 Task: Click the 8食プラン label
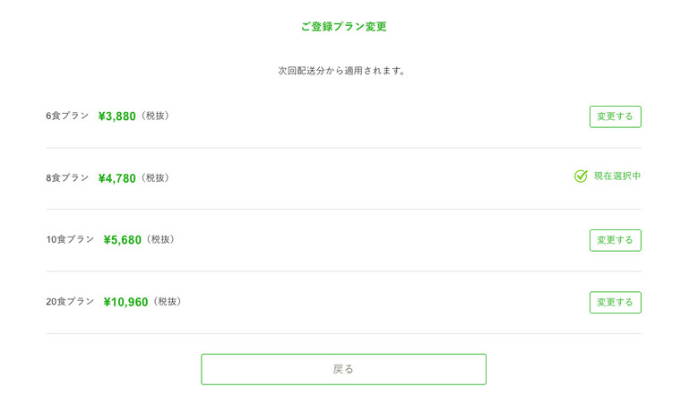pos(67,177)
